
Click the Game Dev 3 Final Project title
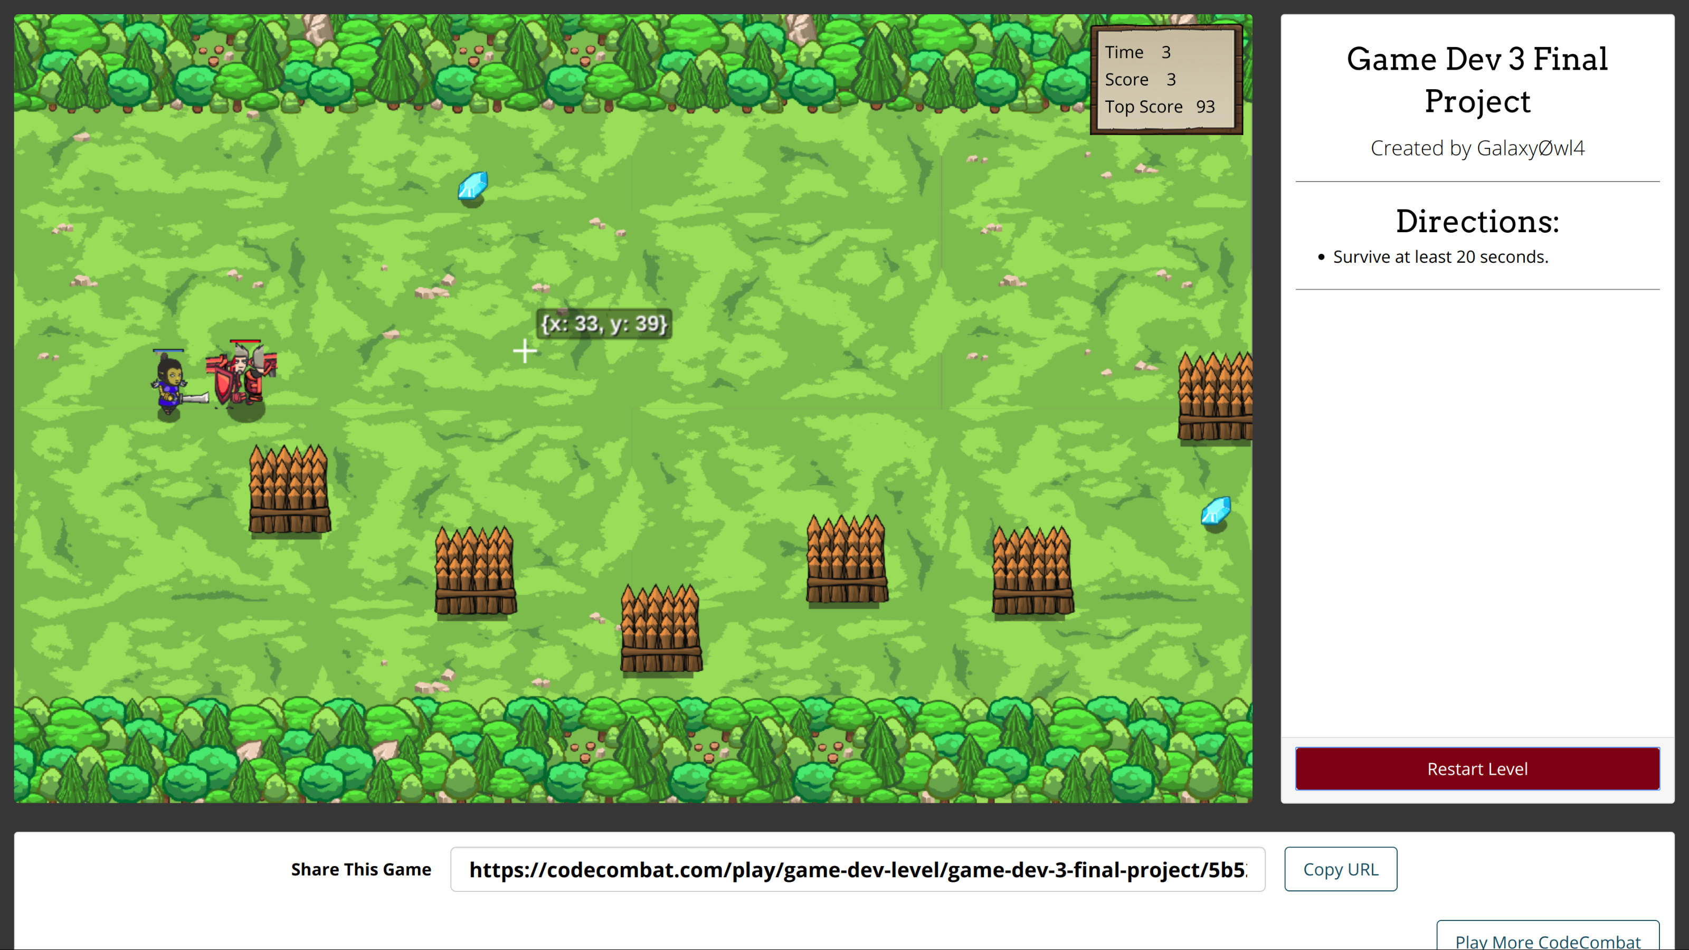click(x=1477, y=79)
